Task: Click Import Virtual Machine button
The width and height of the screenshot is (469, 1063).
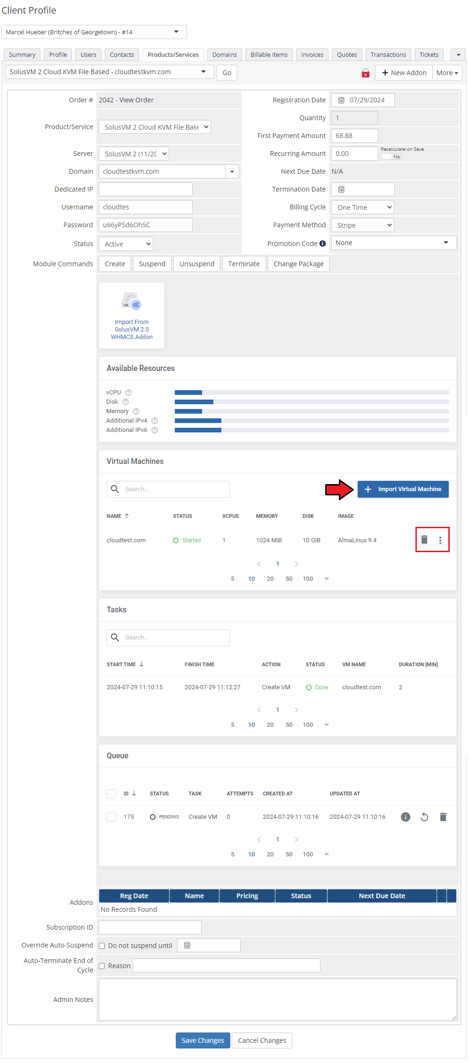Action: [403, 489]
